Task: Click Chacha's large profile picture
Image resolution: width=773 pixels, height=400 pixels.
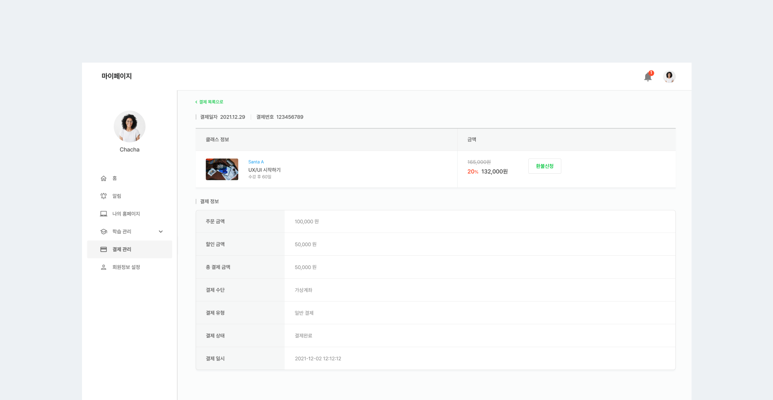Action: click(130, 127)
